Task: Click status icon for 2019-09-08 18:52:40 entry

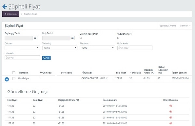Action: (171, 117)
